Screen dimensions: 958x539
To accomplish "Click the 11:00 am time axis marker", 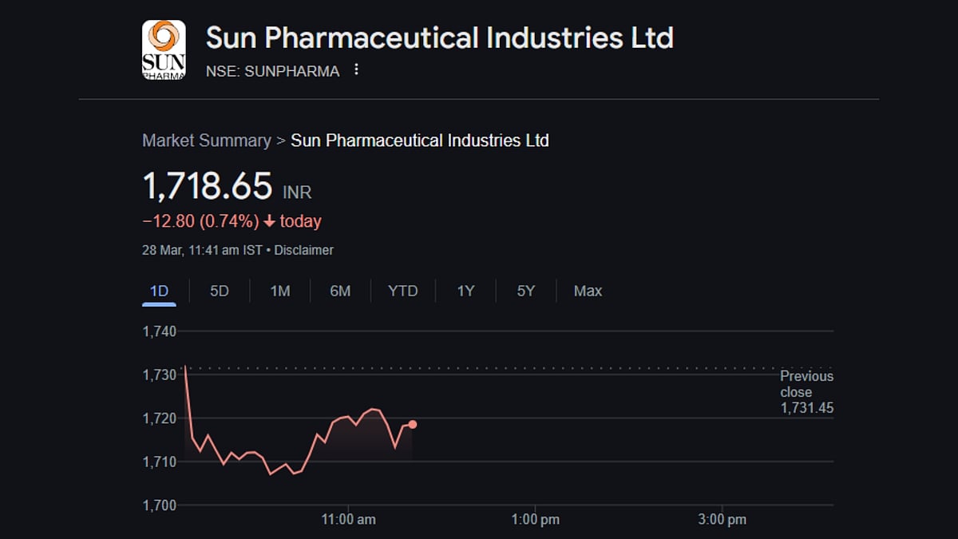I will point(348,520).
